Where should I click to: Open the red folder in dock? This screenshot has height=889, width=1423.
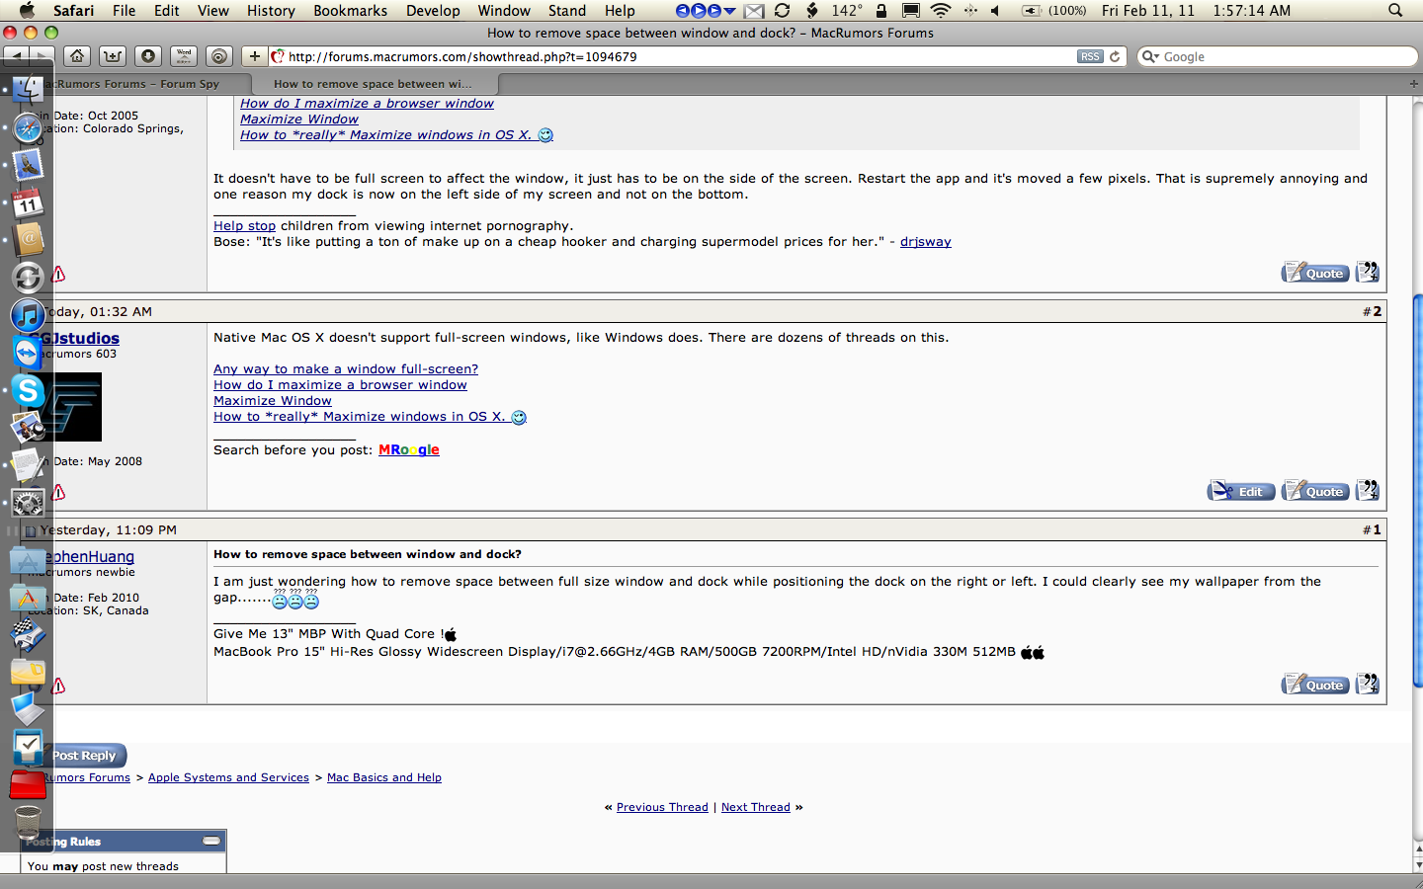click(28, 784)
